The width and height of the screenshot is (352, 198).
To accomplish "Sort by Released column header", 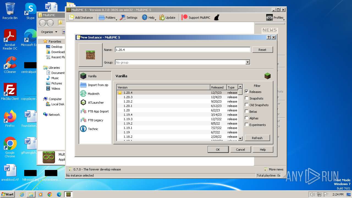I will (218, 87).
